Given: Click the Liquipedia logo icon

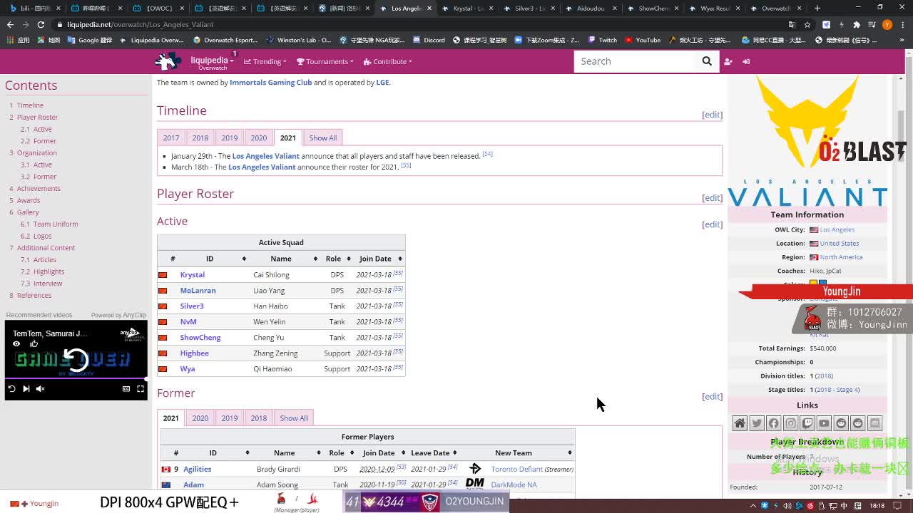Looking at the screenshot, I should click(x=168, y=61).
